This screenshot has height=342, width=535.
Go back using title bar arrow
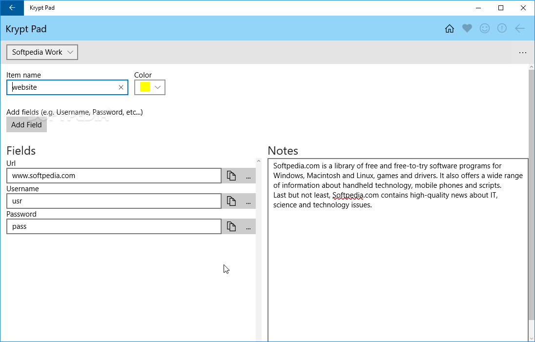tap(12, 8)
